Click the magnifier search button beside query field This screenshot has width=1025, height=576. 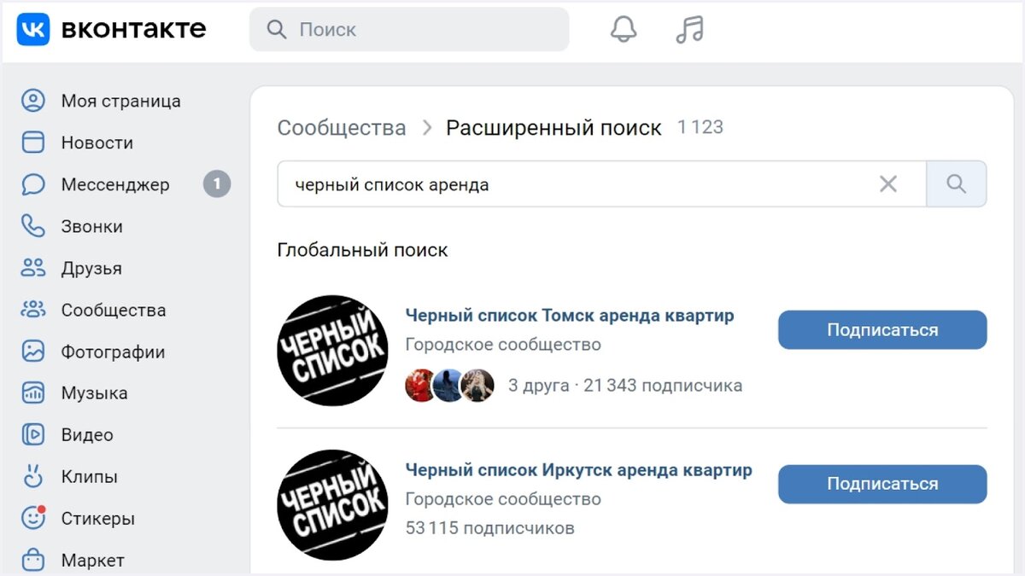coord(957,184)
